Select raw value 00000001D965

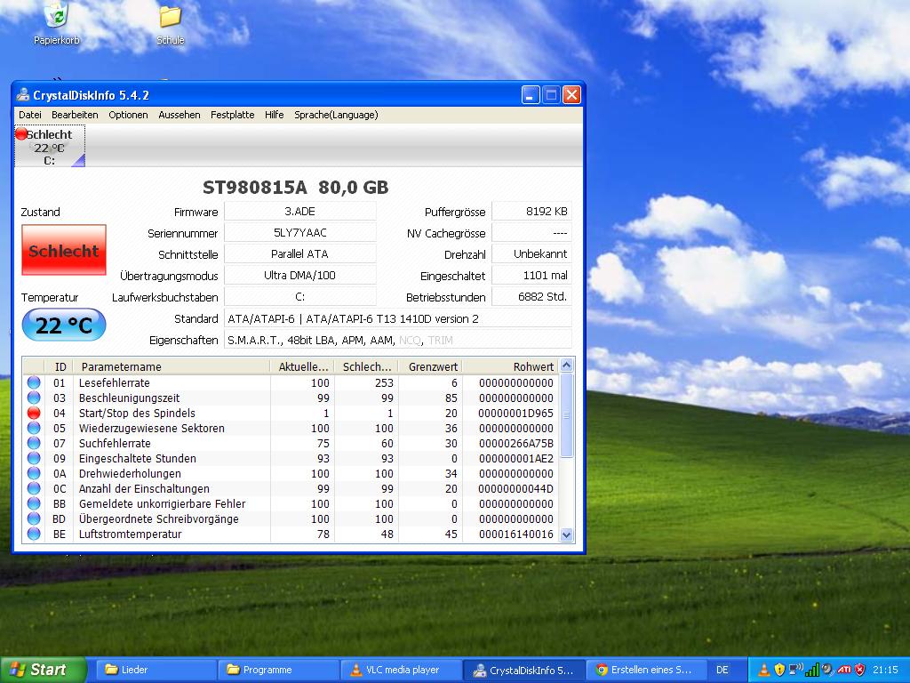[515, 413]
